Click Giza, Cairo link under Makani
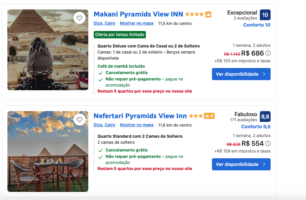 coord(104,23)
